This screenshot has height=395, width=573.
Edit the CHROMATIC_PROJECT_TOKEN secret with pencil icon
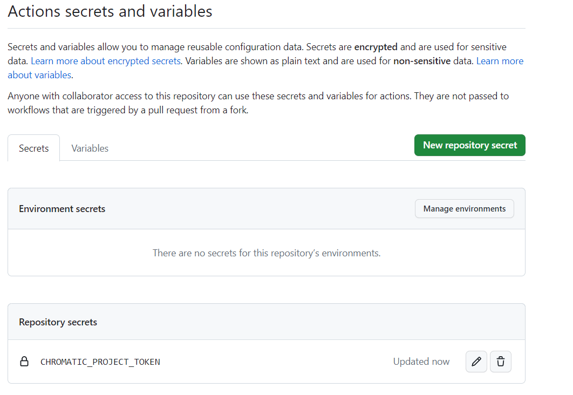coord(476,362)
